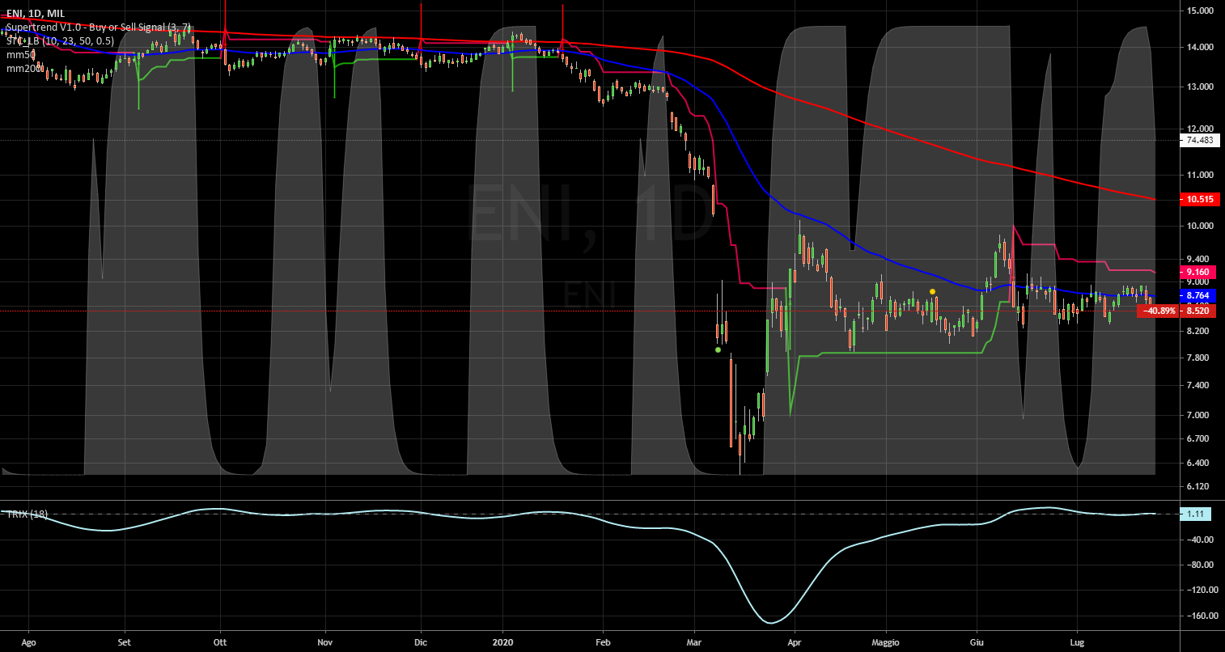Click the Giu label on time axis

pos(976,642)
